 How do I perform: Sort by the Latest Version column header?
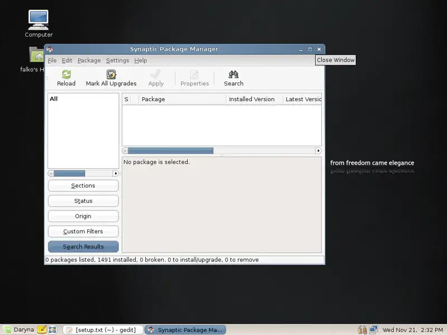[x=302, y=99]
